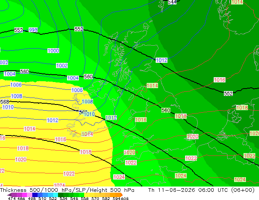
Task: Click the legend value 546
Action: [74, 198]
